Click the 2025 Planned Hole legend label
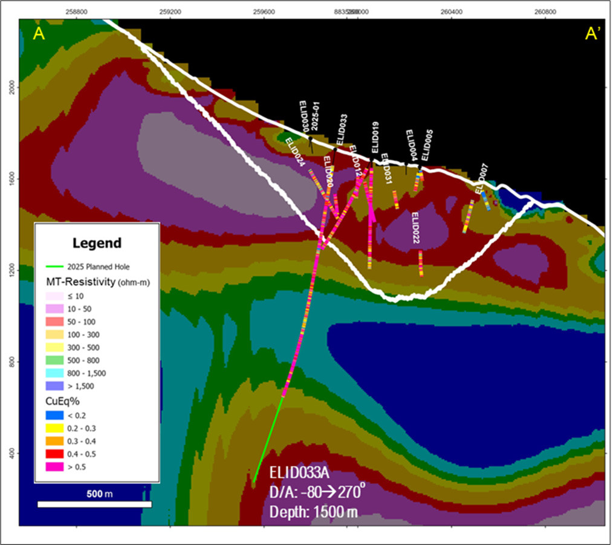This screenshot has height=545, width=613. 99,267
